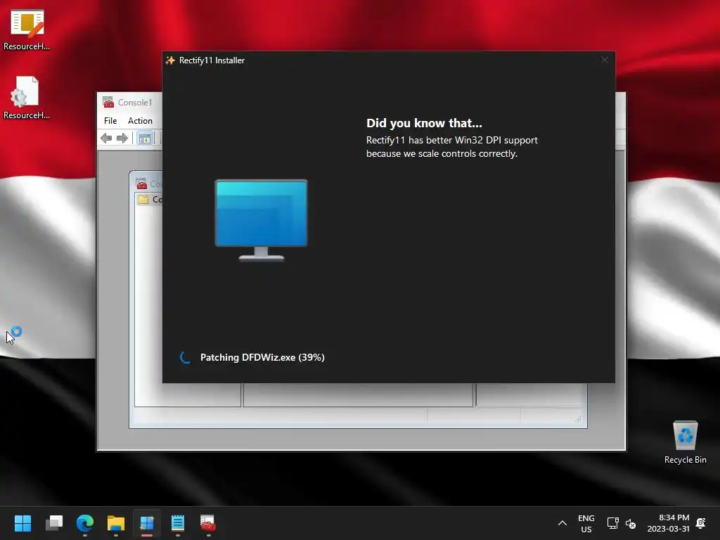
Task: Click the blue monitor illustration in installer
Action: coord(262,220)
